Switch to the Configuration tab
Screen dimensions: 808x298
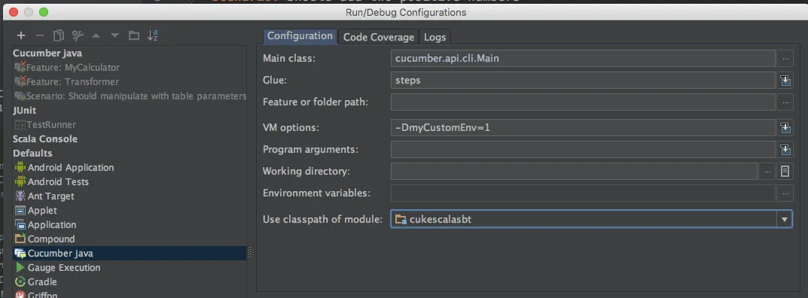(x=300, y=36)
